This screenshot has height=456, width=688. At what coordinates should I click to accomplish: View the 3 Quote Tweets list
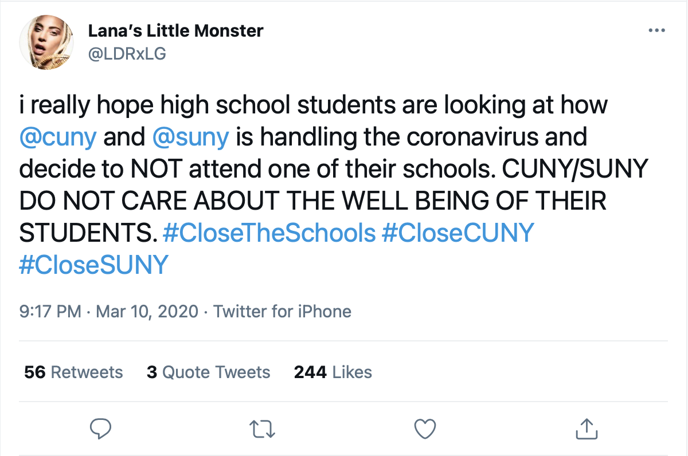(x=208, y=372)
